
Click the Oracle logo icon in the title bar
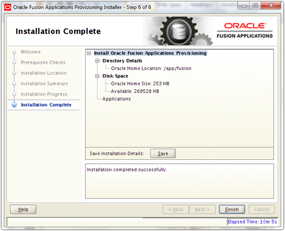[8, 7]
